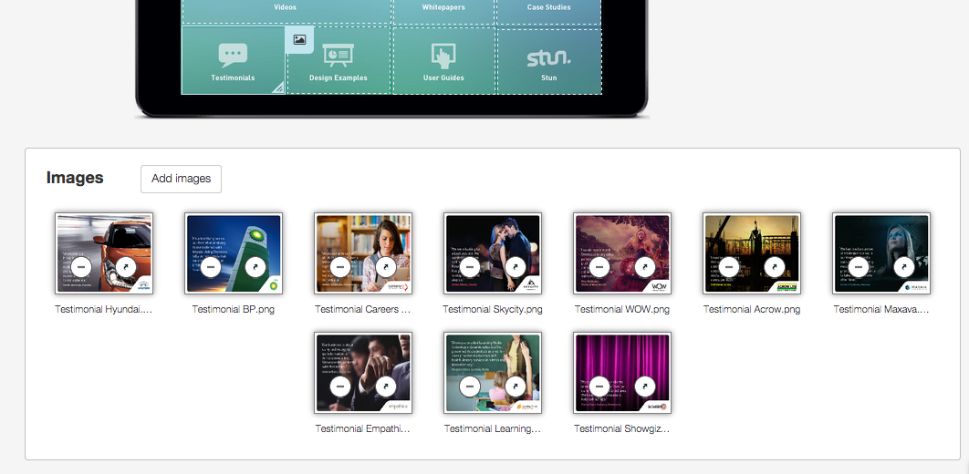Remove Testimonial Hyundai image via minus icon

(x=81, y=267)
